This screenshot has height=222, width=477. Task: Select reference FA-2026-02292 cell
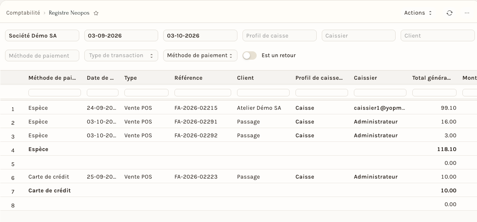tap(196, 135)
